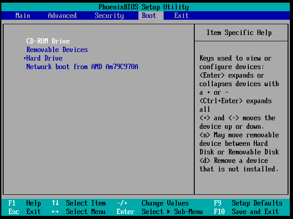Image resolution: width=293 pixels, height=219 pixels.
Task: Click the Select Item legend text
Action: point(86,203)
